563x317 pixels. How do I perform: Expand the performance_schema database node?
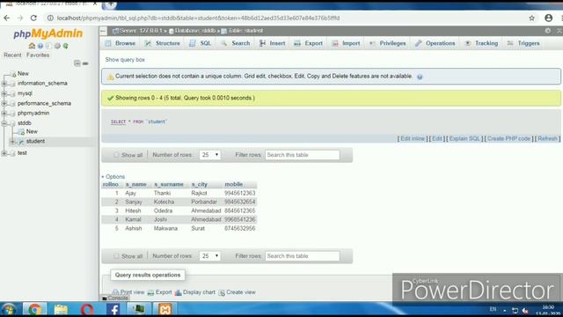4,104
